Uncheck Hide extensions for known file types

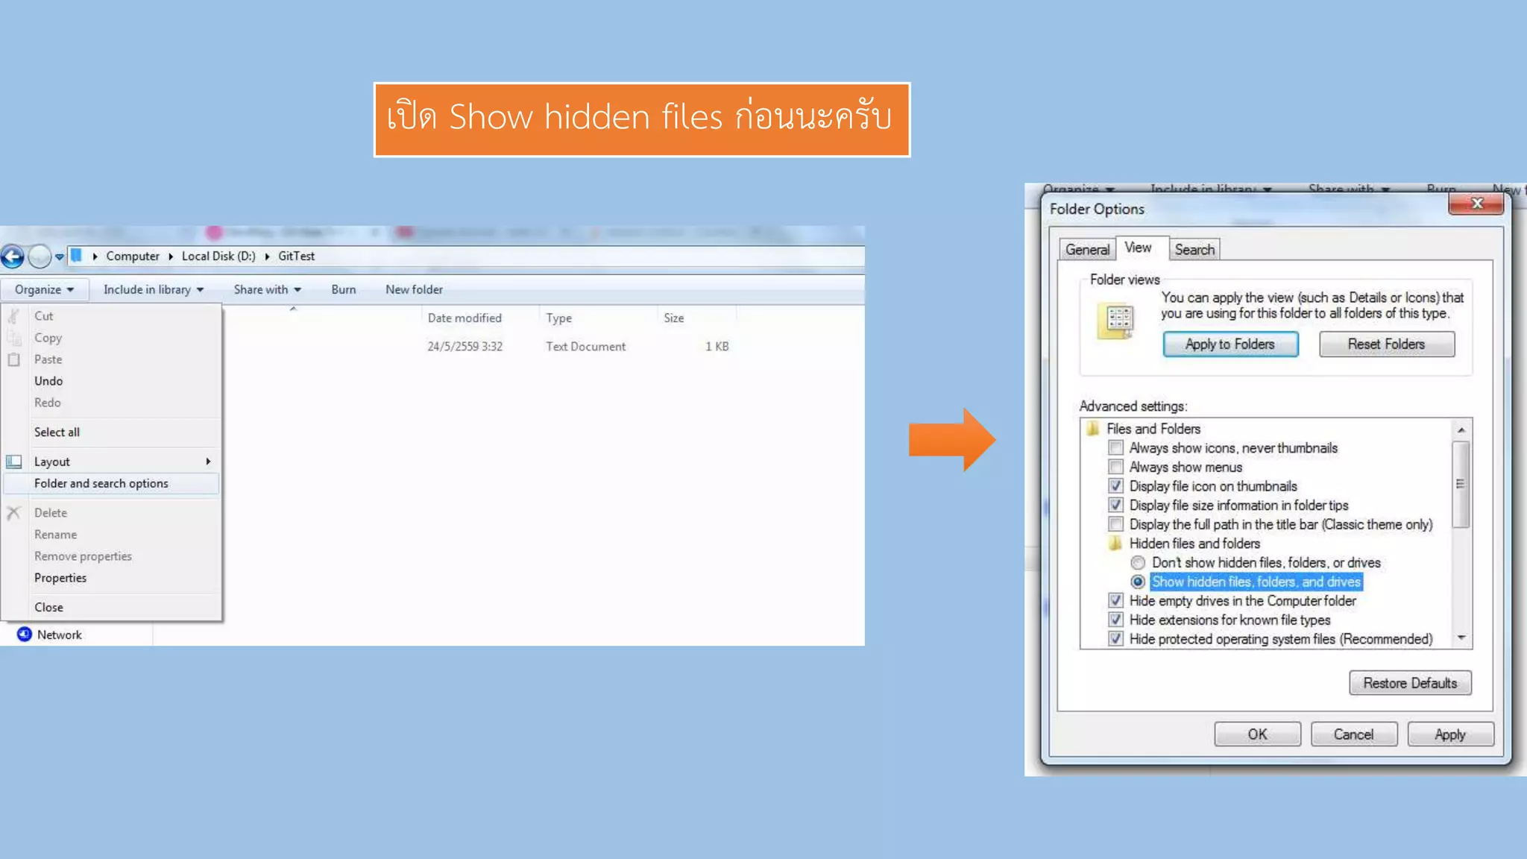coord(1115,620)
